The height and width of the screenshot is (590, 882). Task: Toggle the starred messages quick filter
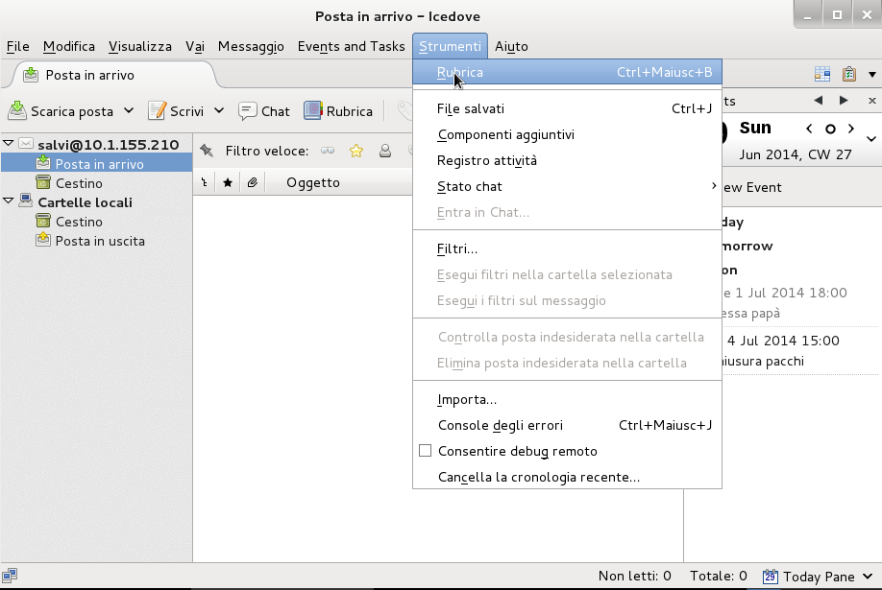click(x=356, y=151)
